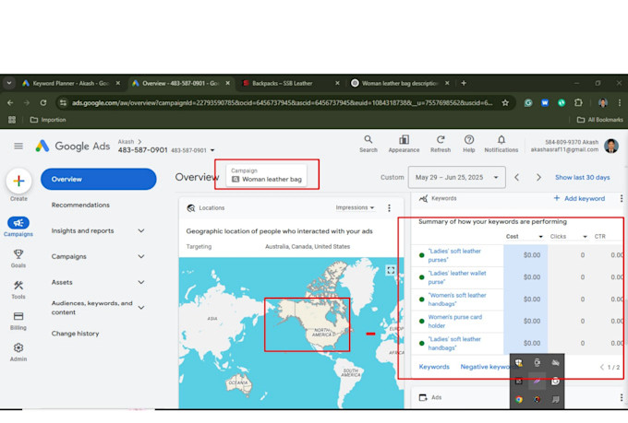Open Search in the Google Ads header
This screenshot has width=628, height=423.
pos(368,144)
